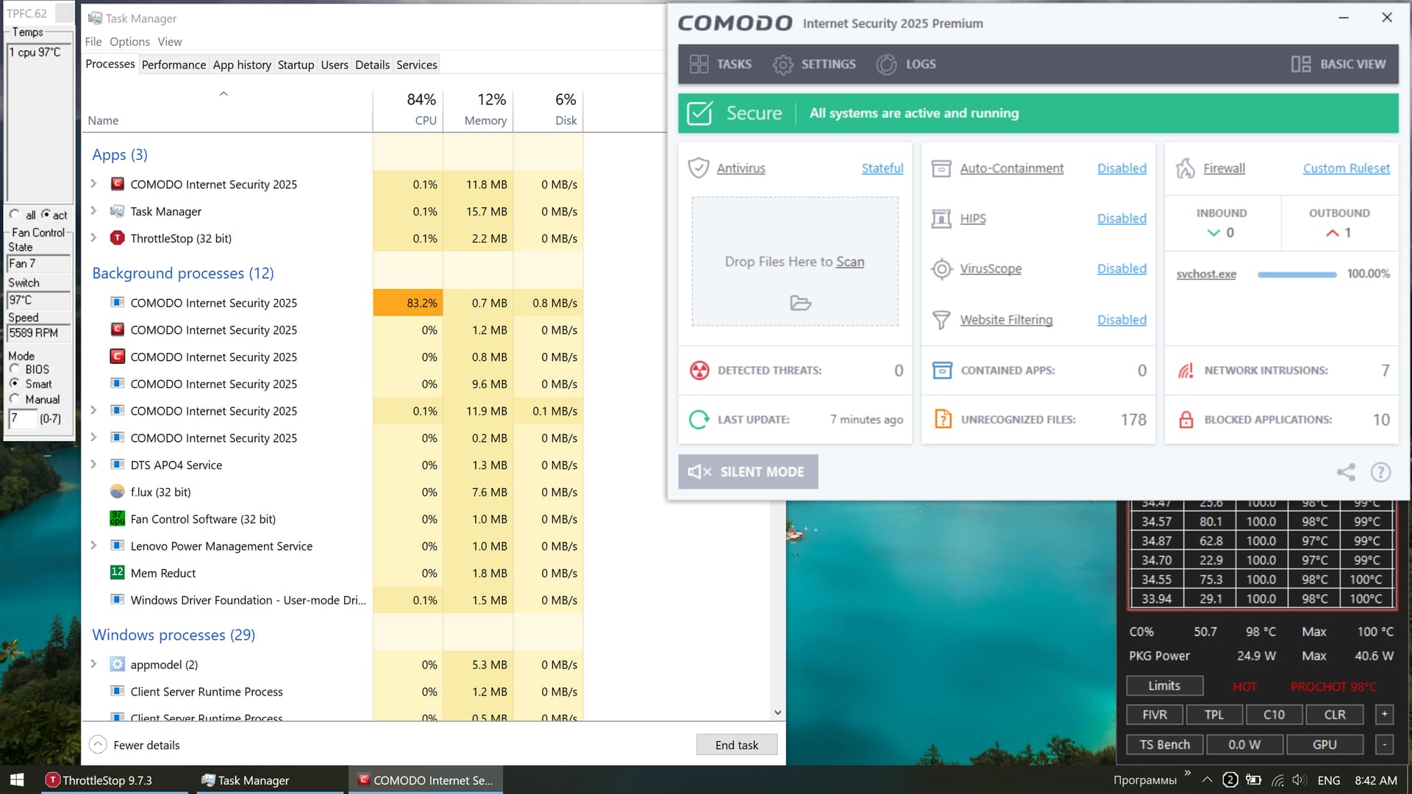Screen dimensions: 1412x794
Task: Click the svchost.exe traffic progress bar
Action: point(1297,274)
